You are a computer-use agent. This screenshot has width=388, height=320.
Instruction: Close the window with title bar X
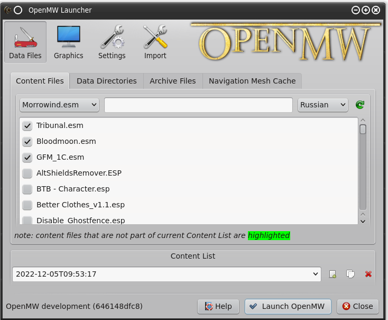point(376,10)
